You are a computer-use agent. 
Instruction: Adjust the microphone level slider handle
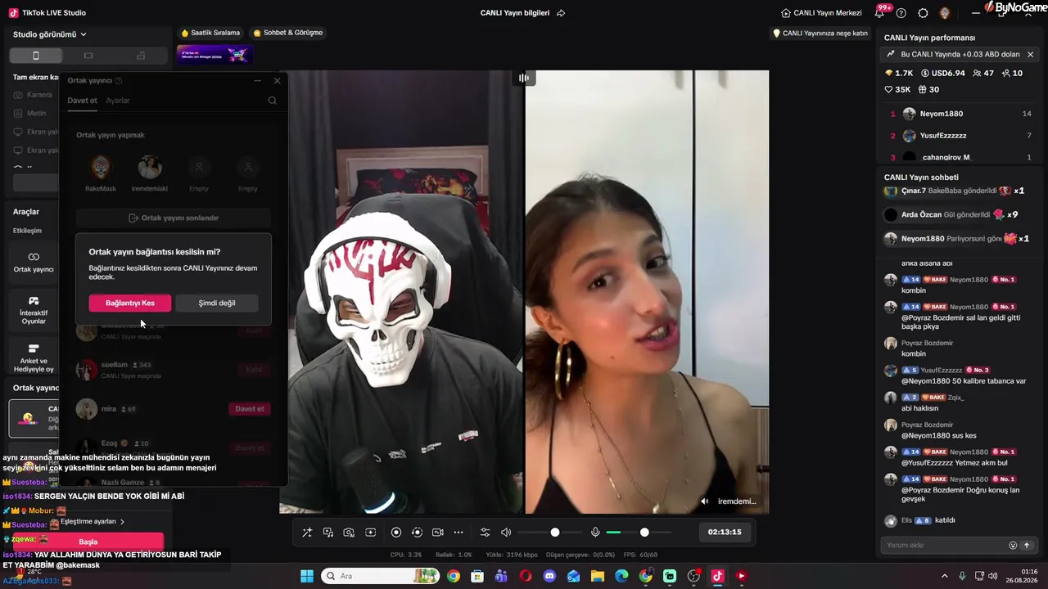tap(644, 533)
